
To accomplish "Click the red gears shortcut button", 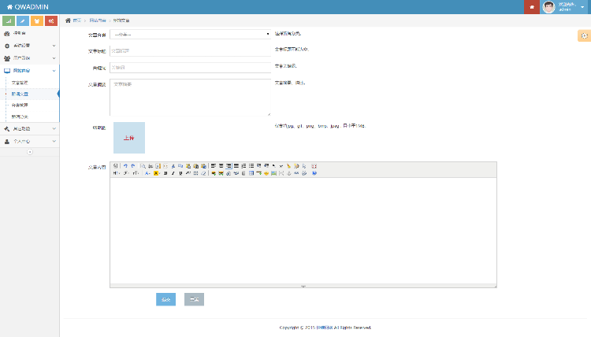I will [51, 20].
